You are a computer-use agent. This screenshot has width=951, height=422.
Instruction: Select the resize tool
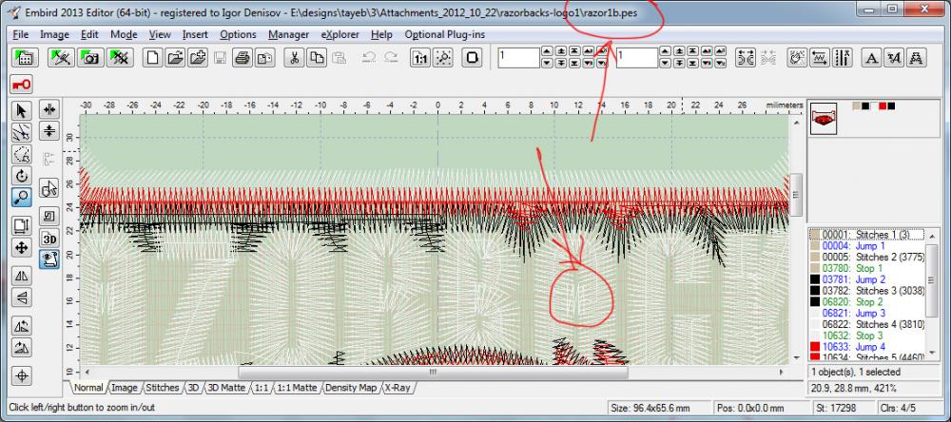pyautogui.click(x=22, y=225)
